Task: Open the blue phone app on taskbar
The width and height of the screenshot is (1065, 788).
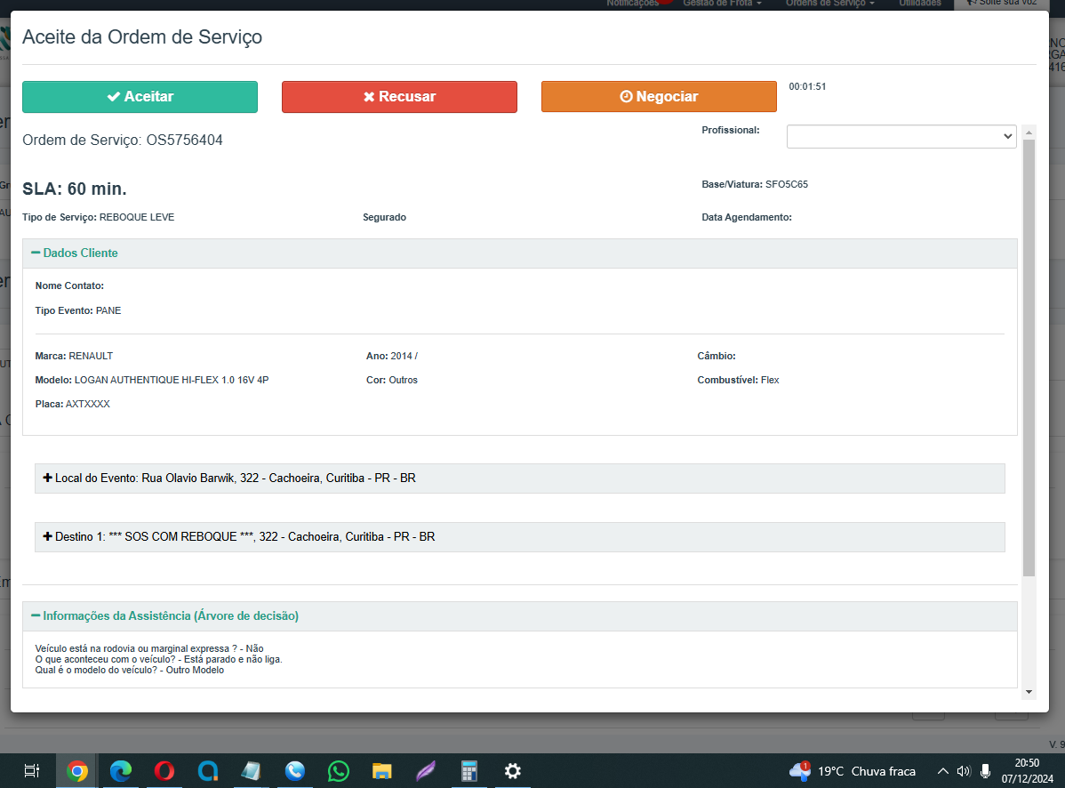Action: click(x=295, y=771)
